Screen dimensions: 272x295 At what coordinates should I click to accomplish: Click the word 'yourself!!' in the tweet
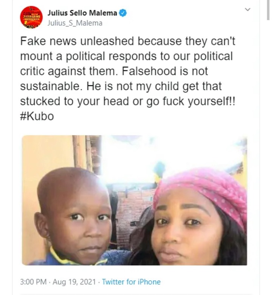tap(212, 101)
